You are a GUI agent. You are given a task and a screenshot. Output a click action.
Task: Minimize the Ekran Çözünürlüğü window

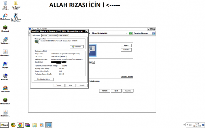(x=149, y=29)
